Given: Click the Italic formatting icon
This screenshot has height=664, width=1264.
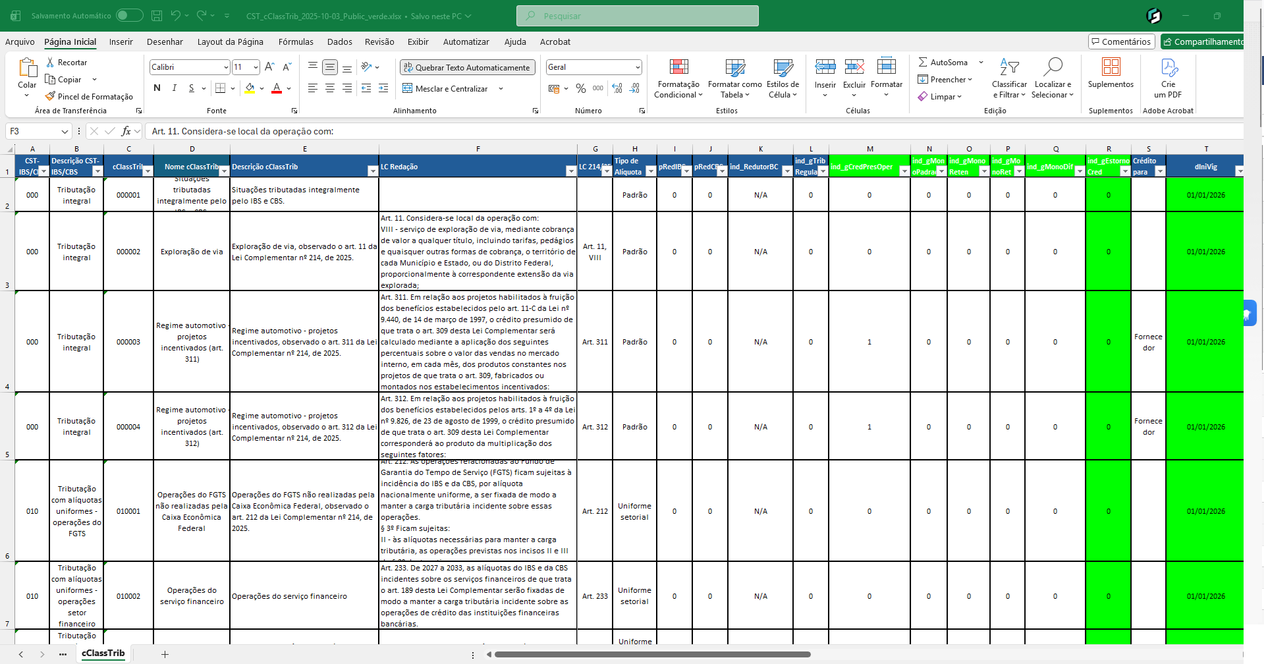Looking at the screenshot, I should [174, 88].
